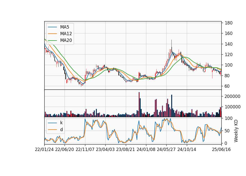Click the MA20 legend label
Image resolution: width=246 pixels, height=176 pixels.
pos(66,40)
